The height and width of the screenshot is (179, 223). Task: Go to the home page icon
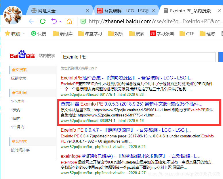click(x=69, y=22)
